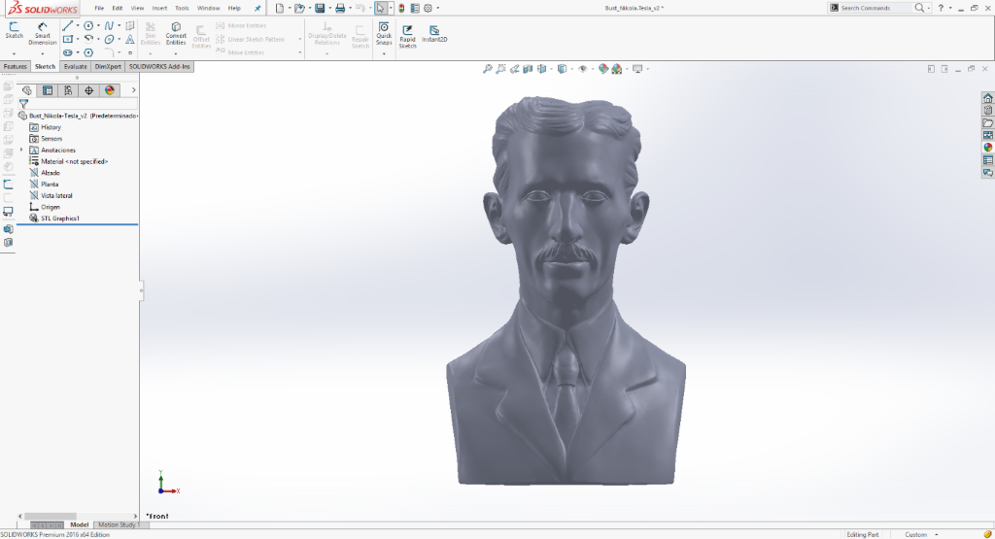Show the DisplayManager tab
Viewport: 995px width, 539px height.
click(x=110, y=90)
